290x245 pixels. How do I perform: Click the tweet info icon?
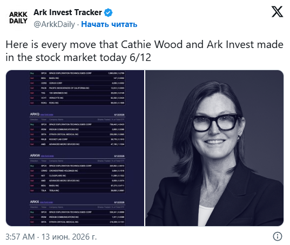tap(278, 236)
